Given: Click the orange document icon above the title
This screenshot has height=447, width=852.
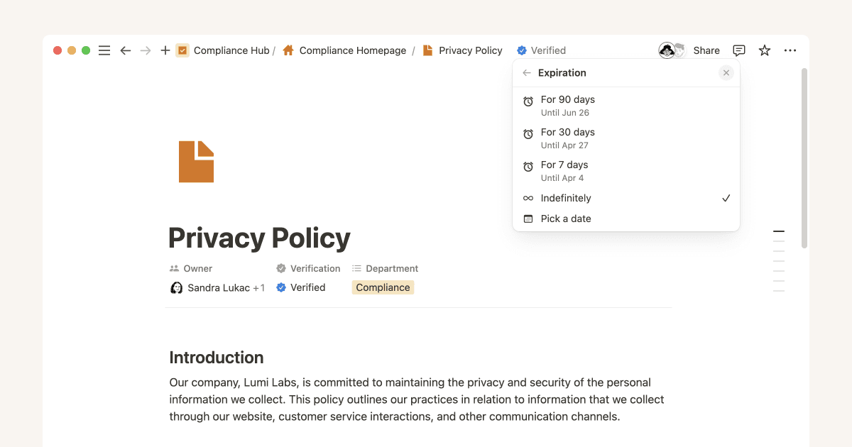Looking at the screenshot, I should point(196,162).
